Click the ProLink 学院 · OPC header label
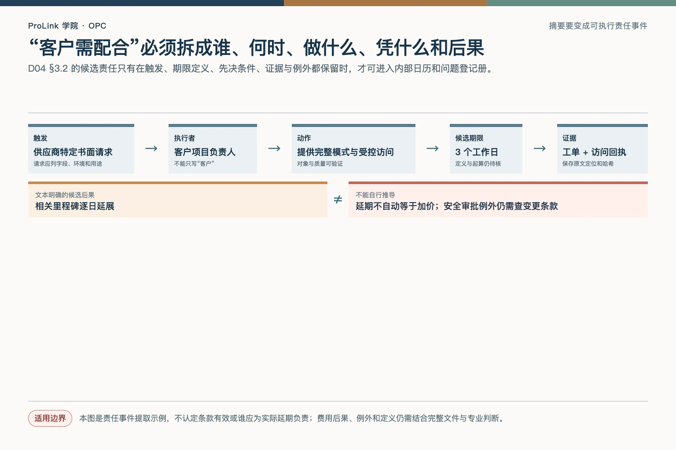This screenshot has width=676, height=450. point(67,26)
